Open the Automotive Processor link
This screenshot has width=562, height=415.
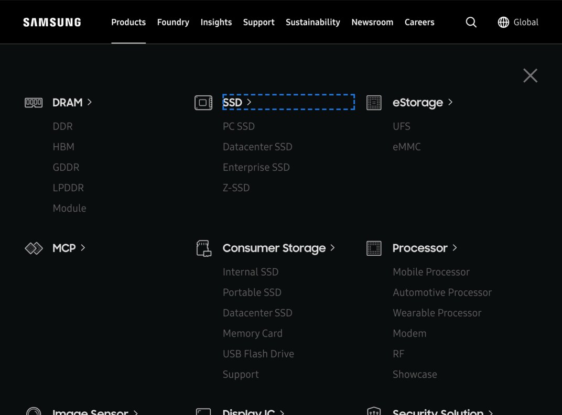(442, 292)
